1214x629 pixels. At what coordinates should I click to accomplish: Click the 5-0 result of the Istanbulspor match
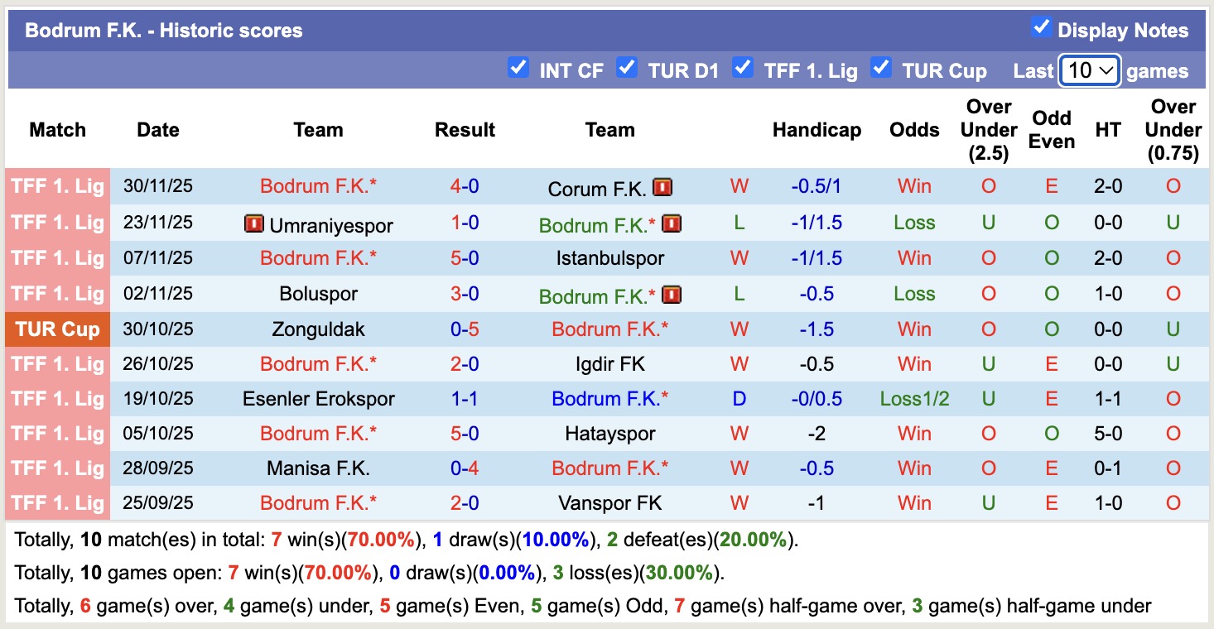(x=465, y=257)
